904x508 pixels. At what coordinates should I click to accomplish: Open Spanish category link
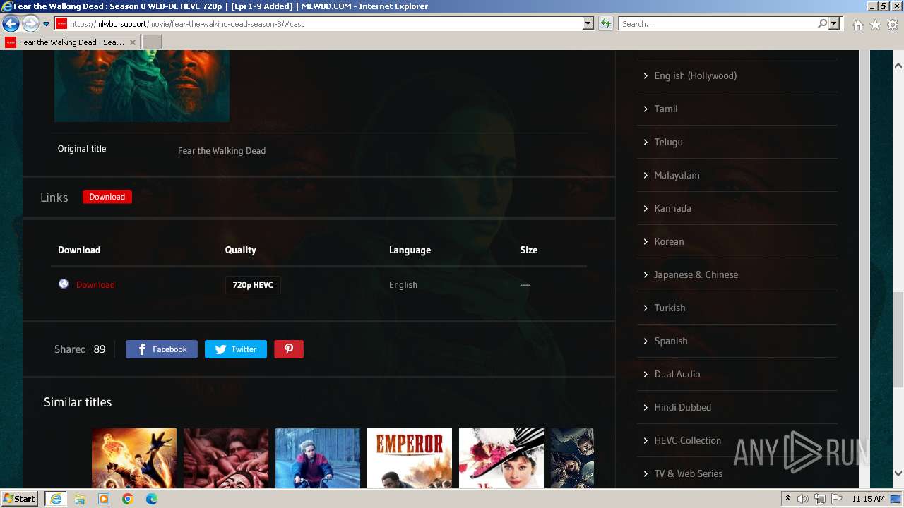point(670,341)
